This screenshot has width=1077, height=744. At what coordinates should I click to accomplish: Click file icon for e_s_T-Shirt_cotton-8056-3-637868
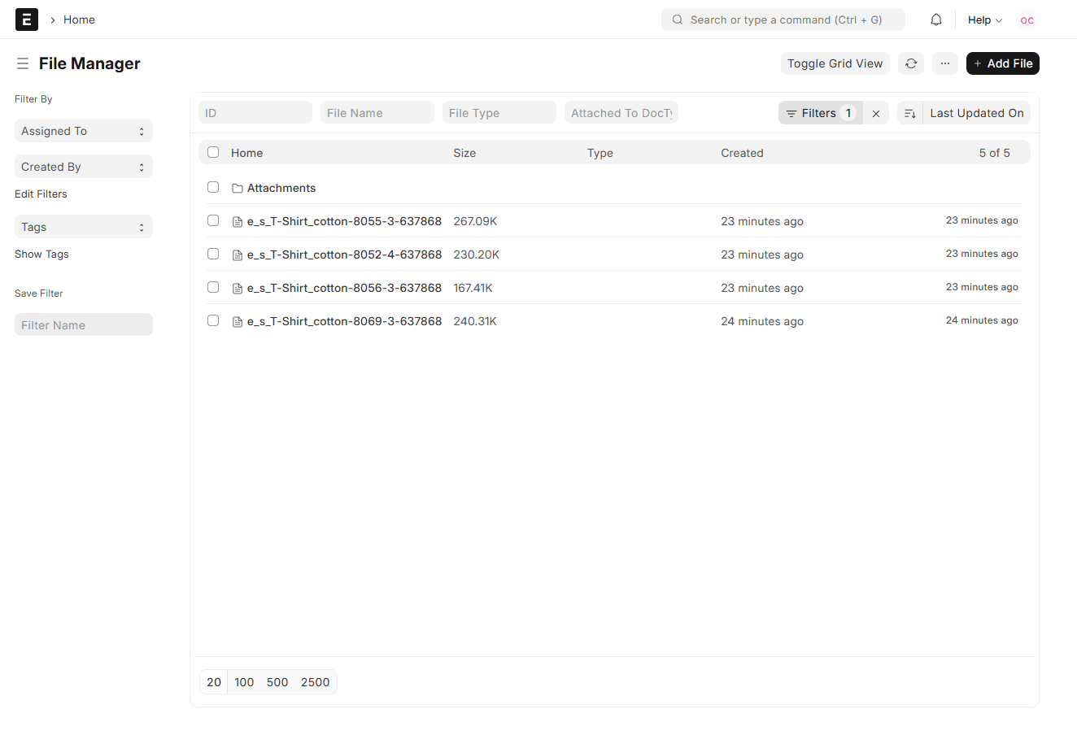click(x=238, y=288)
